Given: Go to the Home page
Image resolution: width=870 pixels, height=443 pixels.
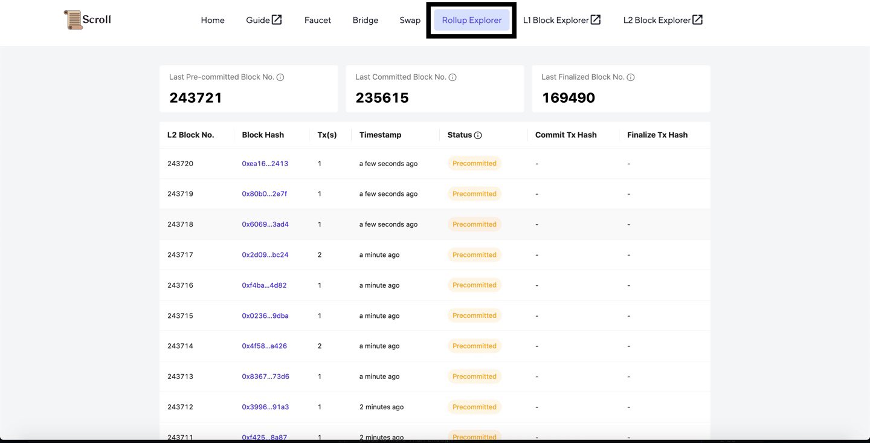Looking at the screenshot, I should click(213, 20).
